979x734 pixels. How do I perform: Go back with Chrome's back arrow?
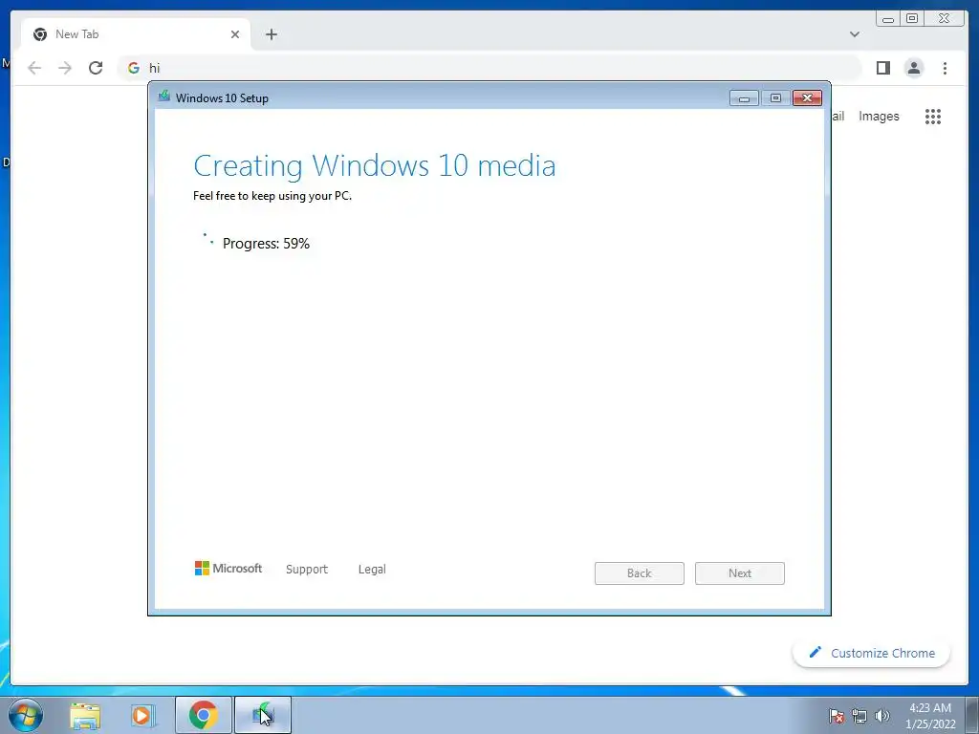coord(34,68)
